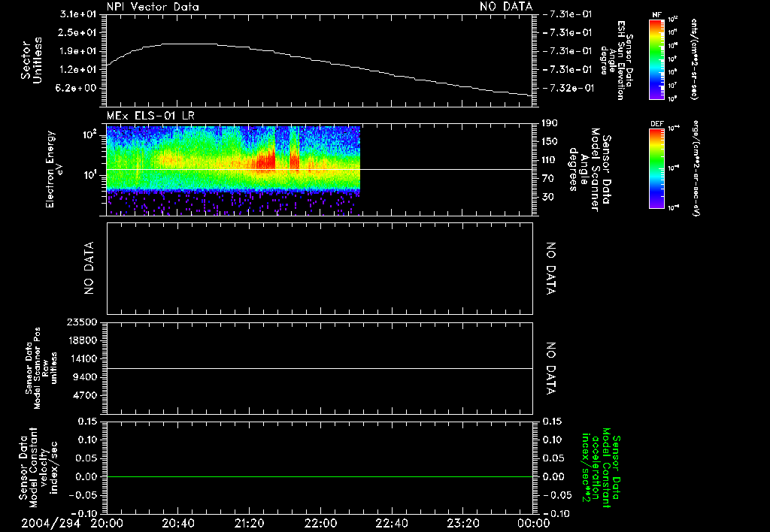
Task: Click the "23:20" time axis label
Action: coord(462,523)
